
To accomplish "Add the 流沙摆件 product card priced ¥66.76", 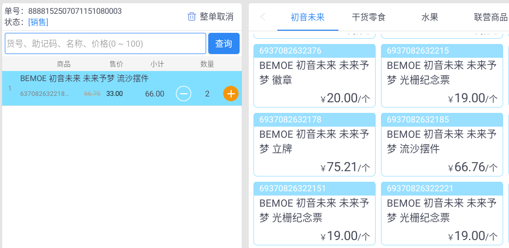I will (x=442, y=144).
